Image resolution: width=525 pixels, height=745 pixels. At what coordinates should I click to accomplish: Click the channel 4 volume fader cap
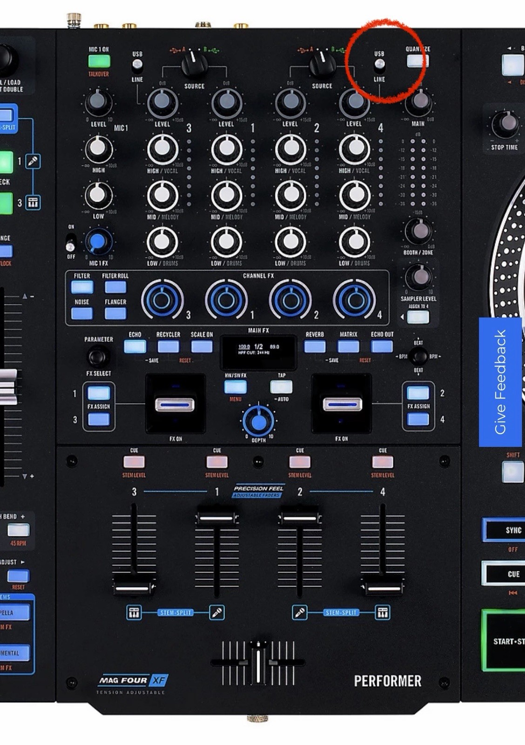pos(383,587)
